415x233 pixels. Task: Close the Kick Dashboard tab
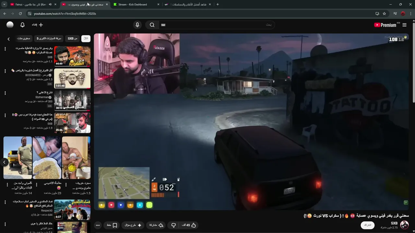pos(158,5)
